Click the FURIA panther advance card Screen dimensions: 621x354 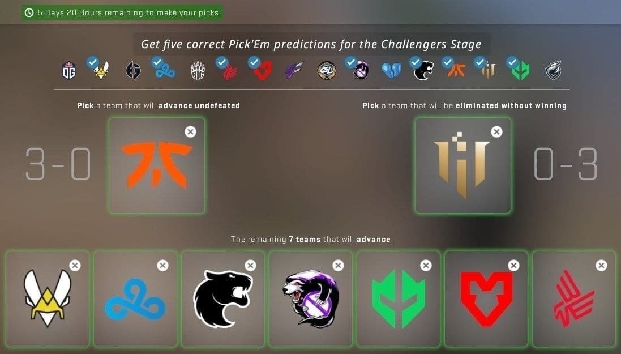pyautogui.click(x=223, y=299)
